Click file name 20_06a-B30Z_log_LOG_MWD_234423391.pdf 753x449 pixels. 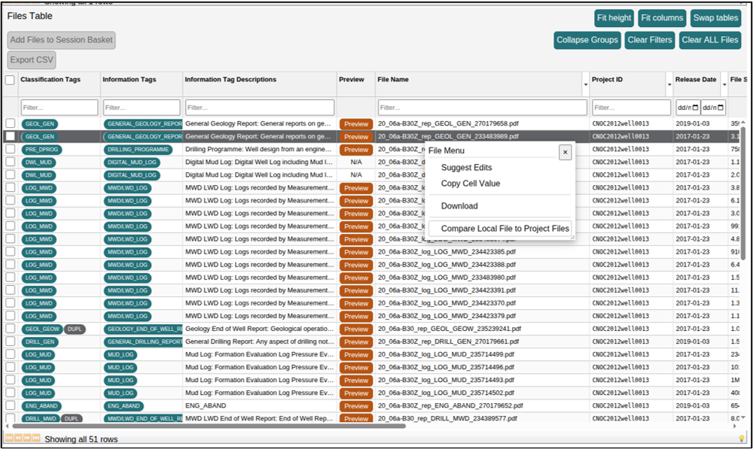pos(447,290)
